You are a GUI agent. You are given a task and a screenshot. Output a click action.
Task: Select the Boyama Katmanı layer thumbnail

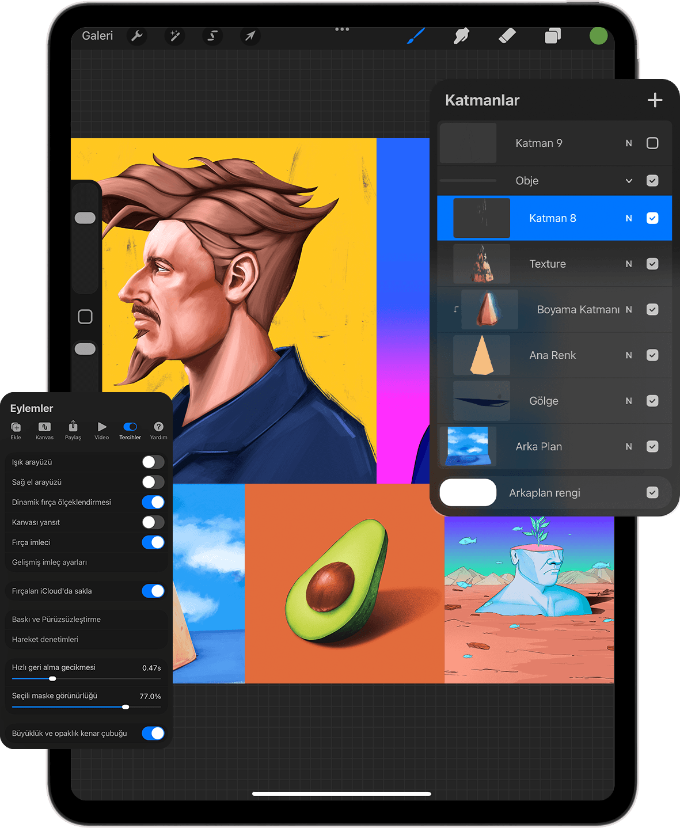click(489, 309)
